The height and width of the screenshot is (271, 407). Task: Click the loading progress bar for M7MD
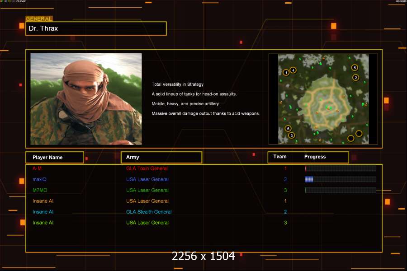coord(340,190)
